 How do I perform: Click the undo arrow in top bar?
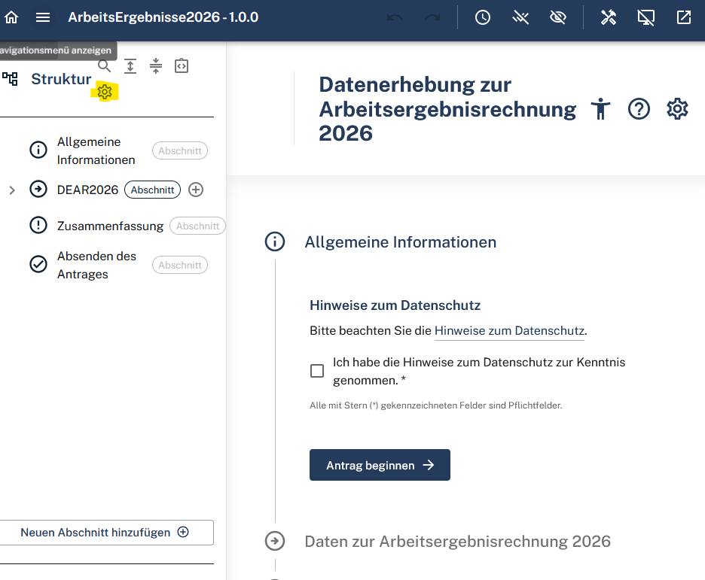395,17
